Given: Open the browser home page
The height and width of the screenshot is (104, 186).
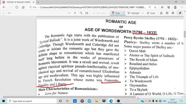Looking at the screenshot, I should click(23, 7).
